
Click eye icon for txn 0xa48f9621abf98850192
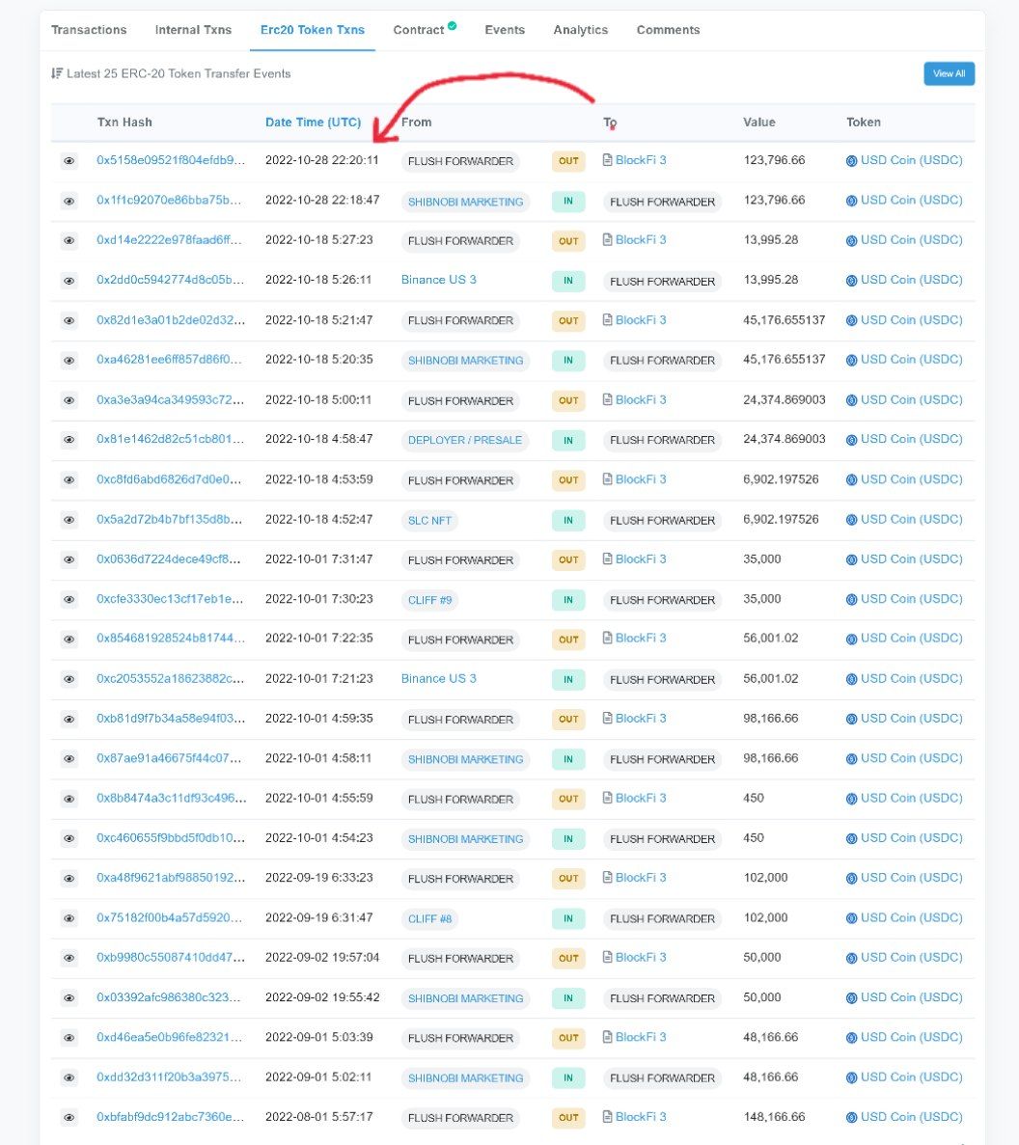(69, 879)
